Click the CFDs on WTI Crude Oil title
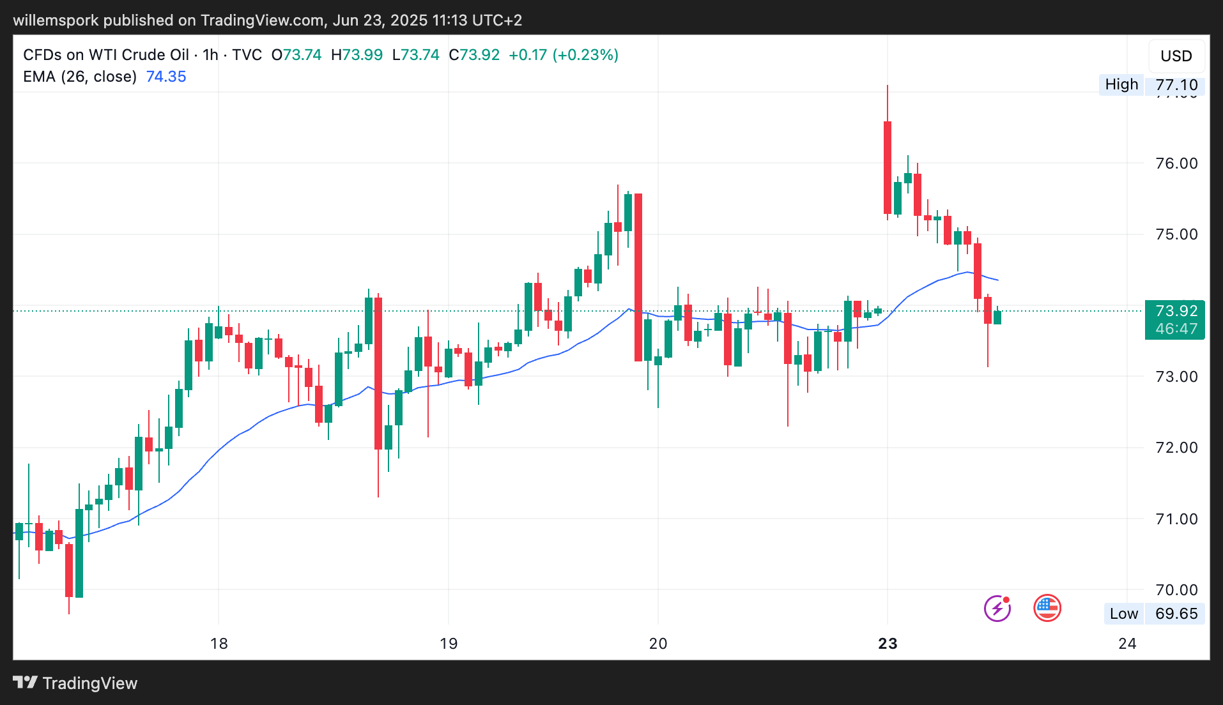1223x705 pixels. tap(106, 55)
